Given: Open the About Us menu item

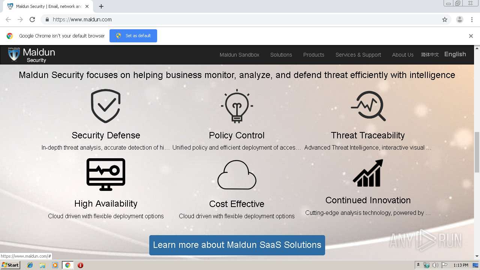Looking at the screenshot, I should tap(403, 55).
